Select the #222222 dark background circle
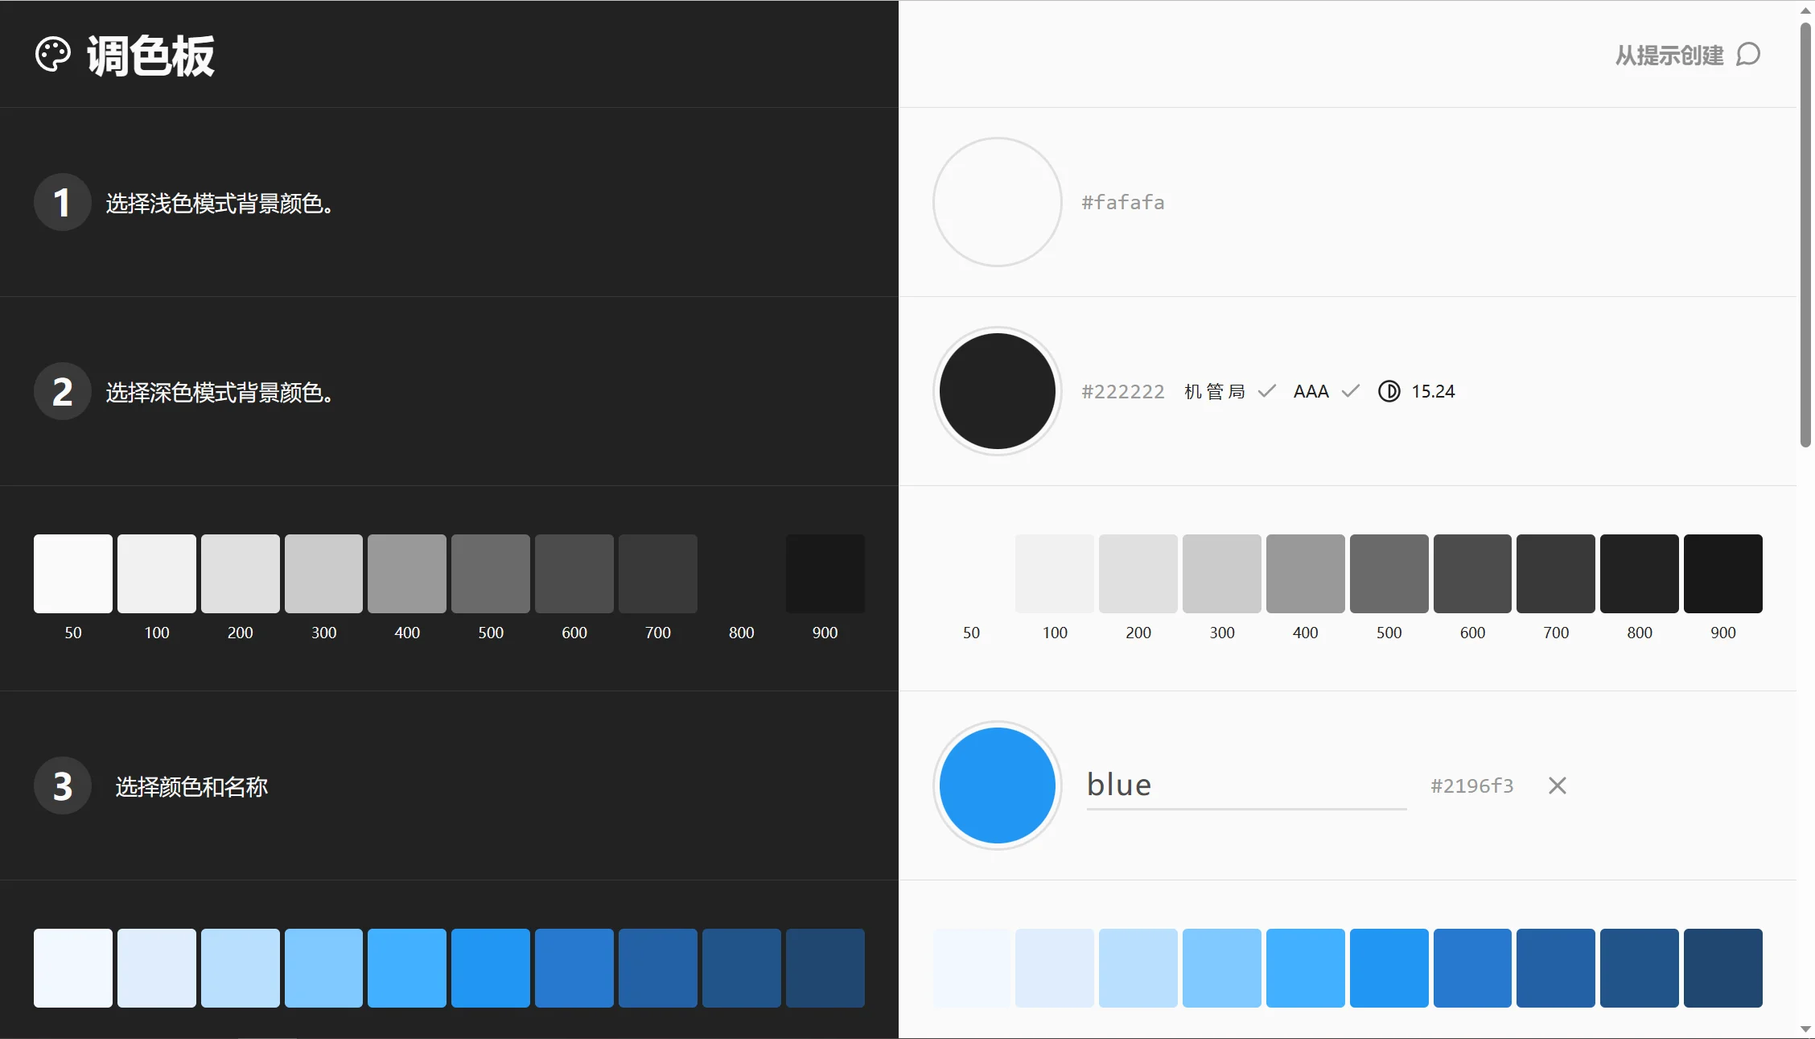The width and height of the screenshot is (1815, 1039). (997, 391)
